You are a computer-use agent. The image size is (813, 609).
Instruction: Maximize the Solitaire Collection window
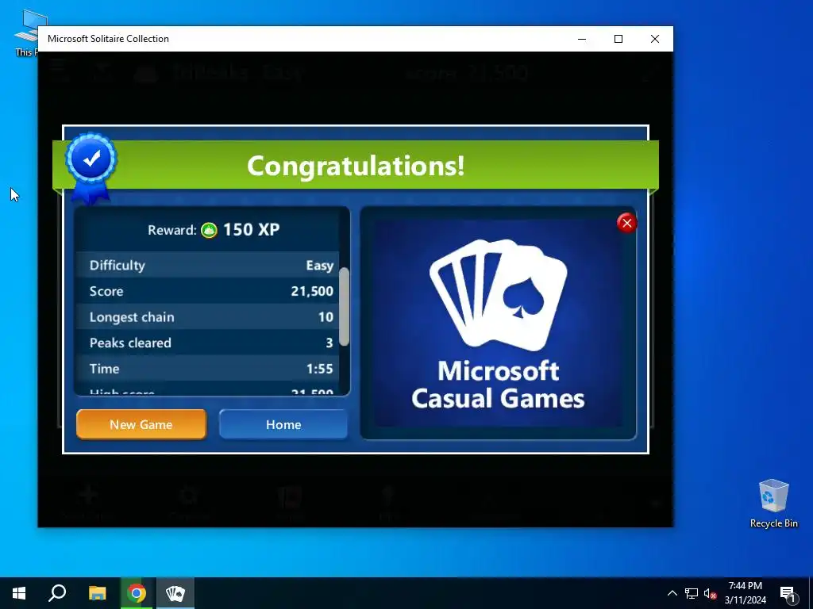tap(618, 39)
